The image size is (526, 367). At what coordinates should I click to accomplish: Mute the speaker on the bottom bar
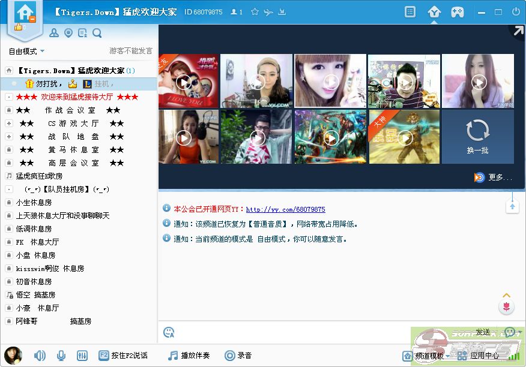[x=40, y=355]
